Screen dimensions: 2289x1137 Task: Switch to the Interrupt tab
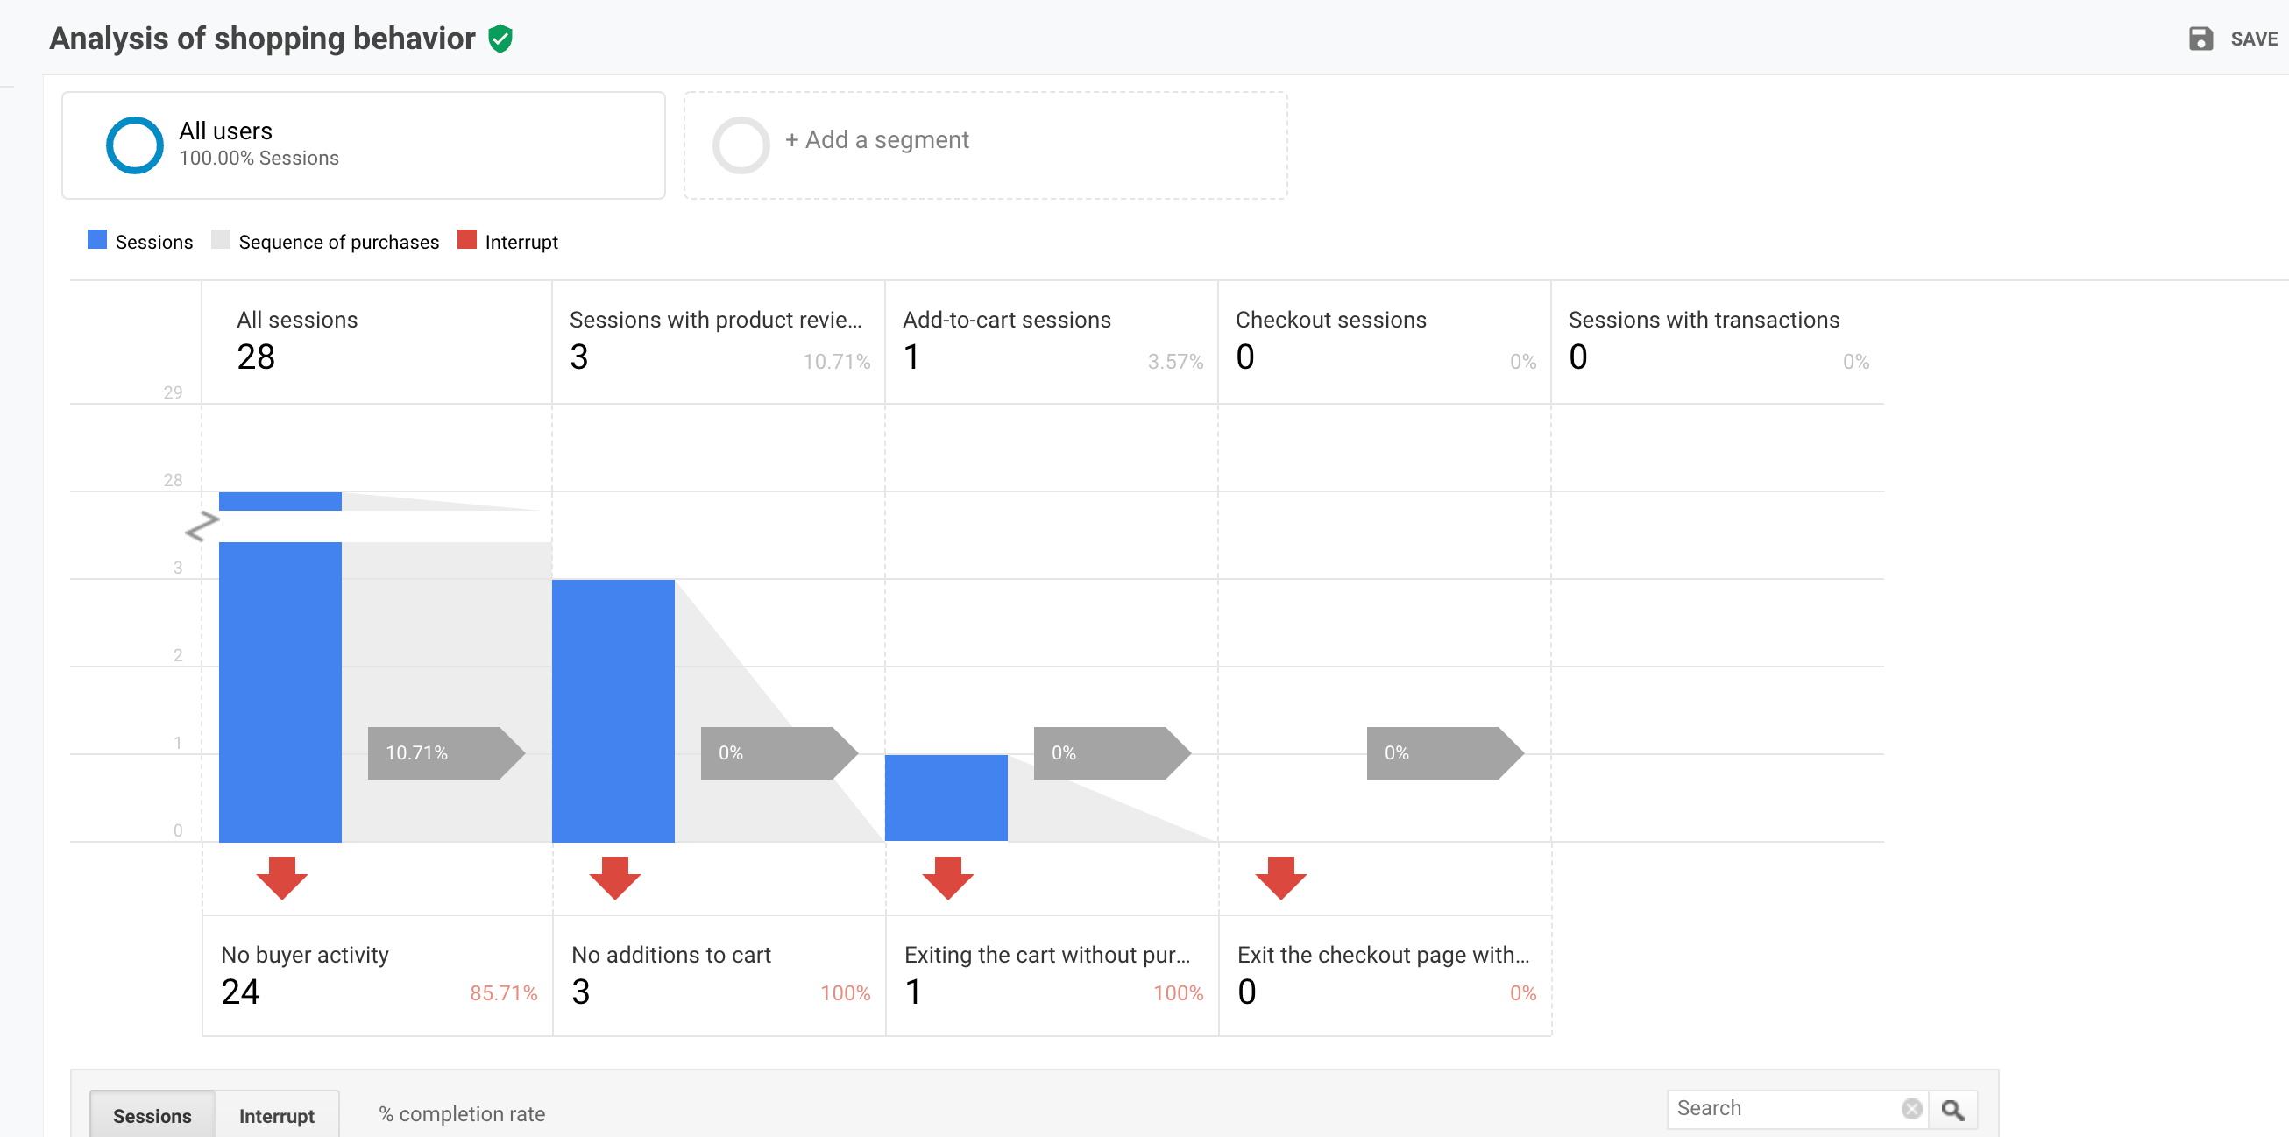point(276,1116)
